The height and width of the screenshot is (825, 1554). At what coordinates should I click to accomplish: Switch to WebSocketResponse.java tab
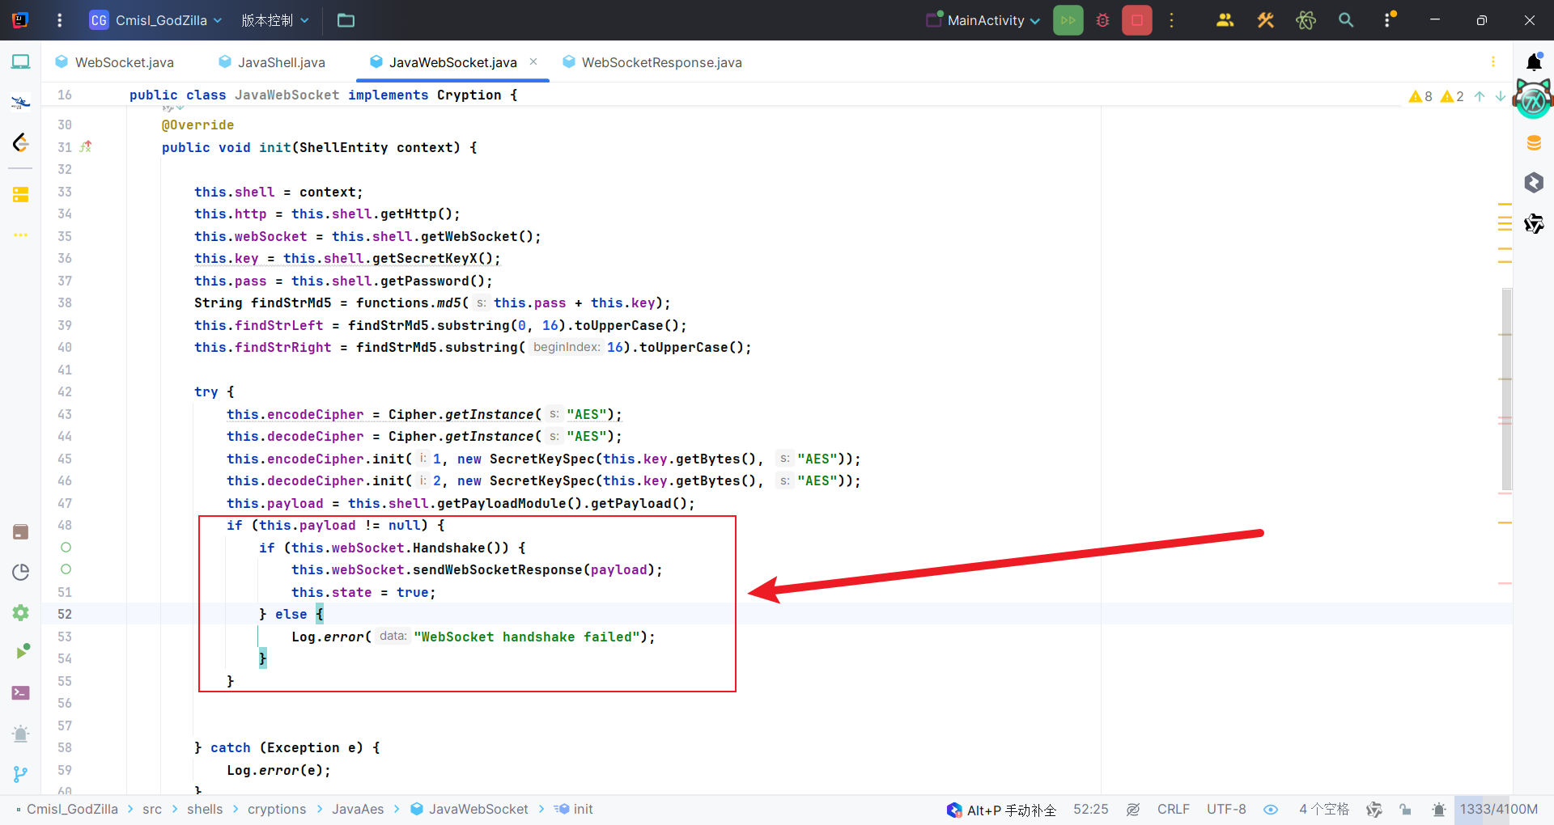click(x=652, y=62)
